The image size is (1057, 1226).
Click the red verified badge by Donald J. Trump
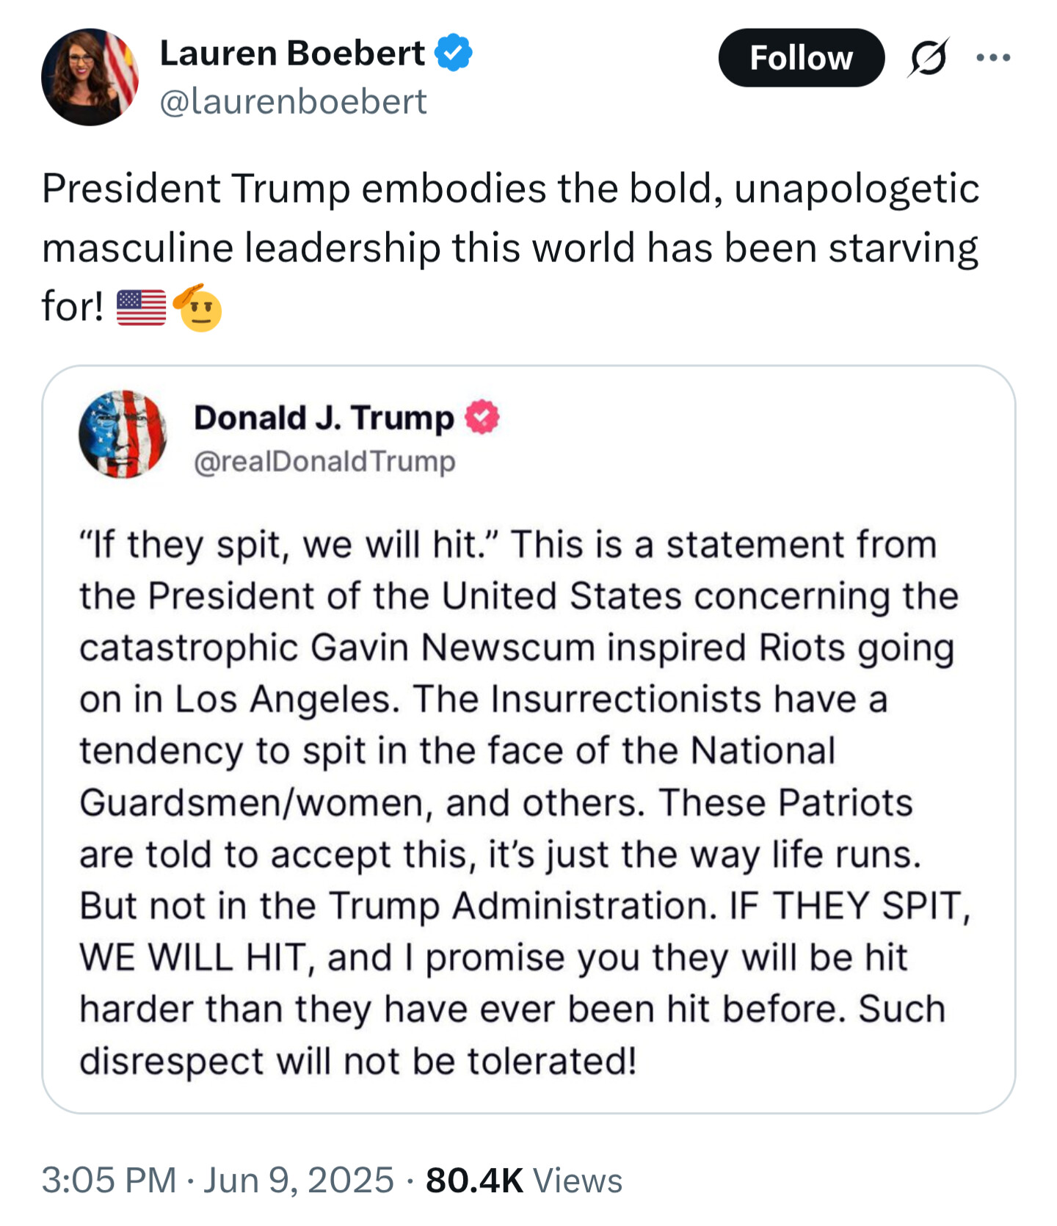pos(482,417)
